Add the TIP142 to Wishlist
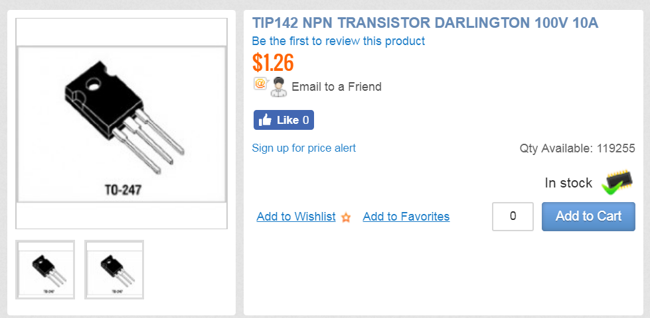The height and width of the screenshot is (318, 650). (296, 217)
